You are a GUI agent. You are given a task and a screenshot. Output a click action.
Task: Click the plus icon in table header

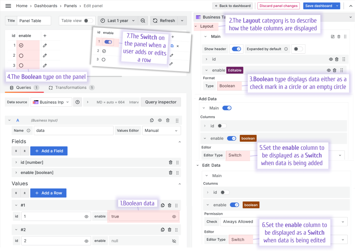click(45, 36)
